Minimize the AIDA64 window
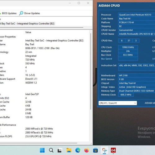 coord(70,3)
